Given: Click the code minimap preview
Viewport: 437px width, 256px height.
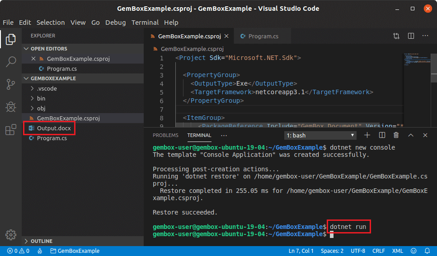Looking at the screenshot, I should pyautogui.click(x=416, y=60).
